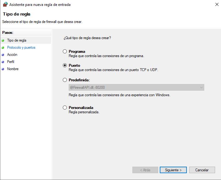Click the blue bullet beside Acción

(x=3, y=55)
